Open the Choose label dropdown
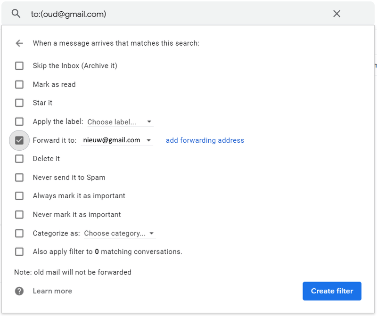Image resolution: width=377 pixels, height=316 pixels. pyautogui.click(x=120, y=122)
